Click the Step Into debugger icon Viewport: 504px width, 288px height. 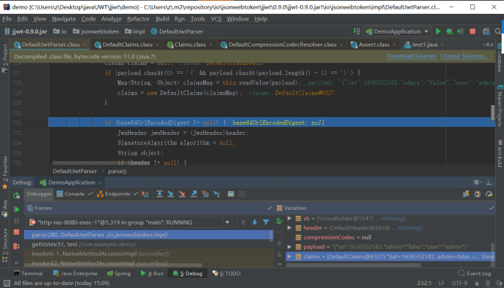(x=171, y=194)
